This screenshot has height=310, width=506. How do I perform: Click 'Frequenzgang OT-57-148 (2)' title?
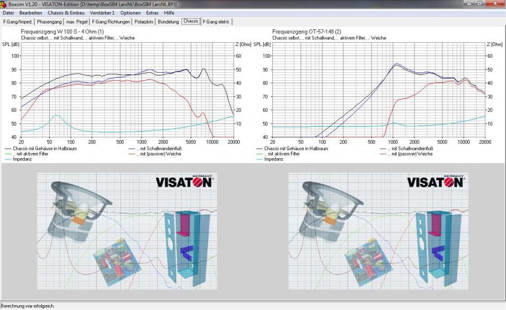point(306,32)
